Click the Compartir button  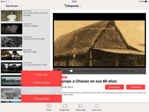coord(136,87)
